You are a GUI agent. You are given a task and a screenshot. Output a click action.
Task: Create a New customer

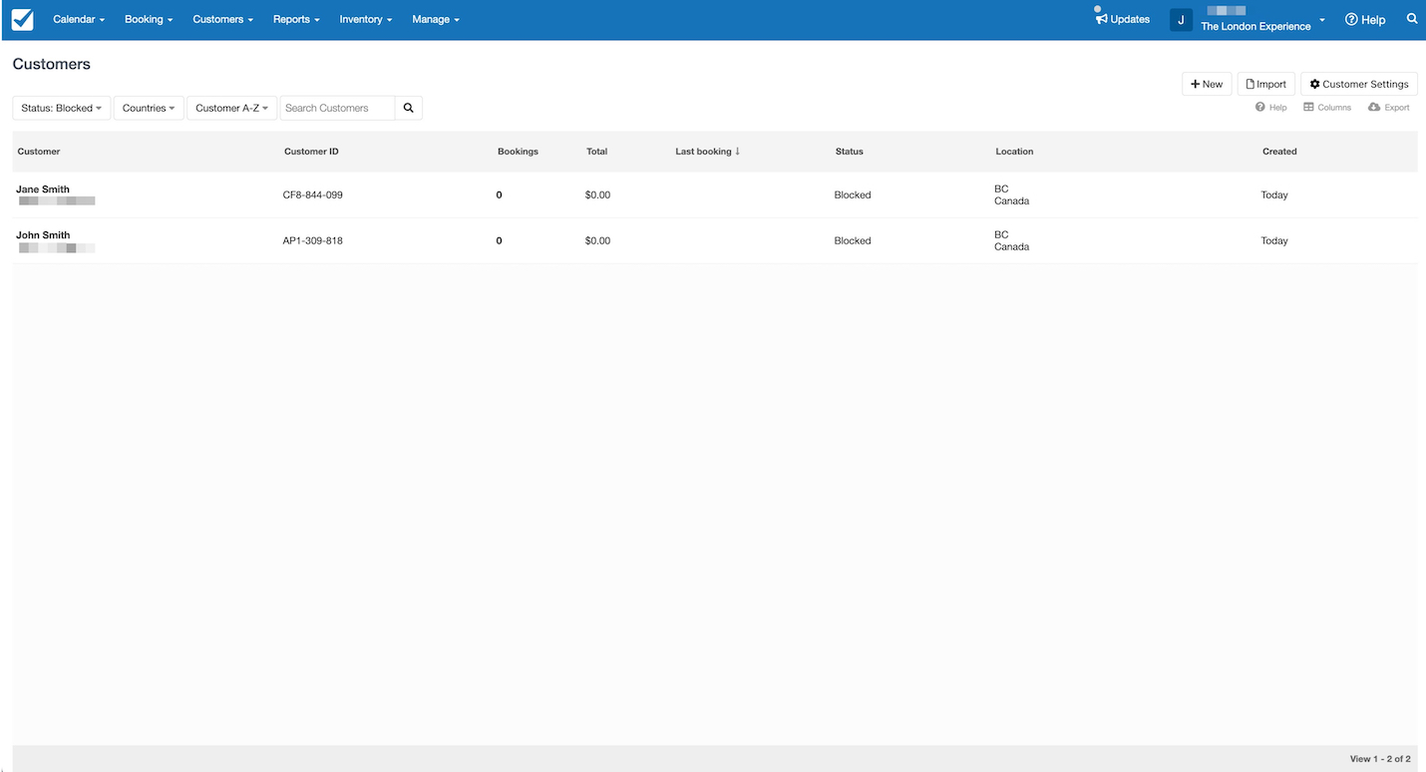[x=1207, y=84]
